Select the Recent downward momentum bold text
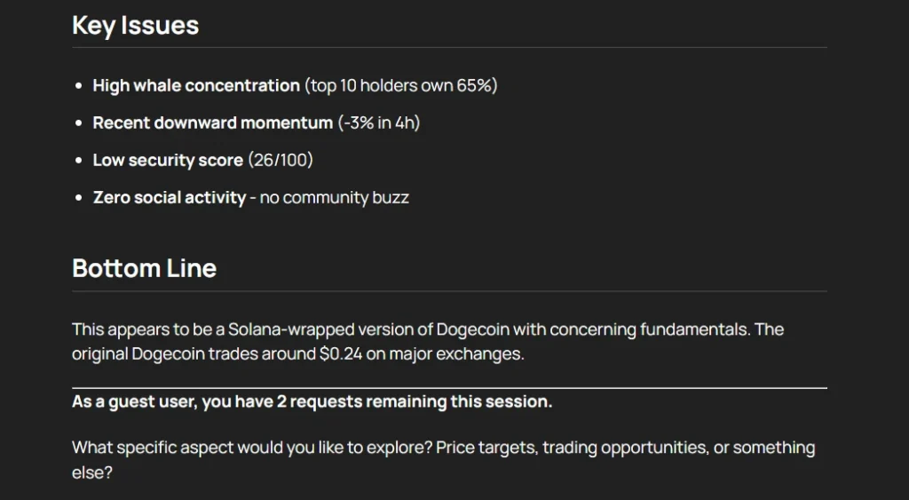 pos(213,123)
